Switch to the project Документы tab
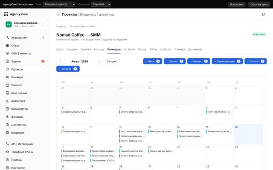 pyautogui.click(x=195, y=49)
